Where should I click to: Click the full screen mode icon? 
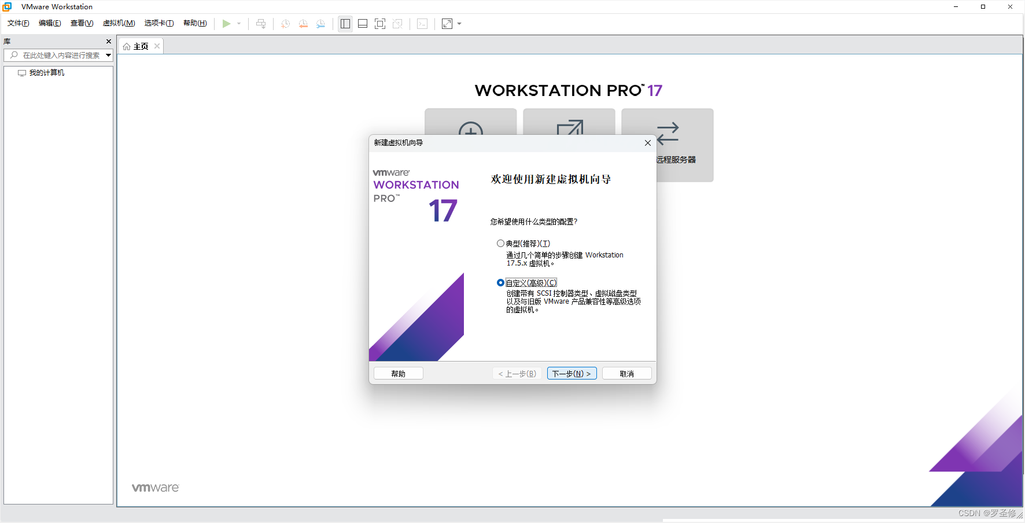tap(380, 24)
